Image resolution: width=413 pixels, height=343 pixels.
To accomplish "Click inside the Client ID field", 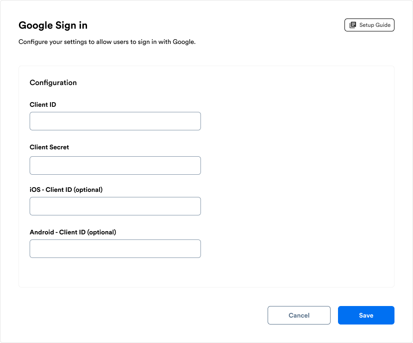I will coord(115,121).
